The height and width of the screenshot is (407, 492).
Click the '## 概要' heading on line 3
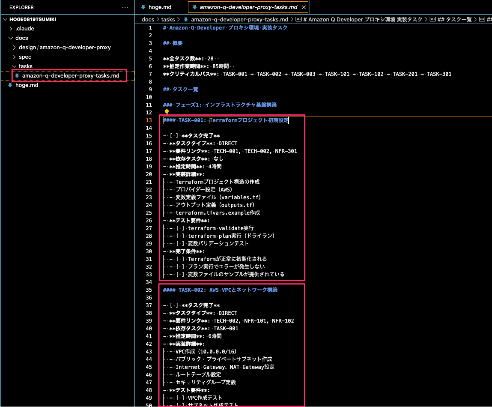(173, 43)
